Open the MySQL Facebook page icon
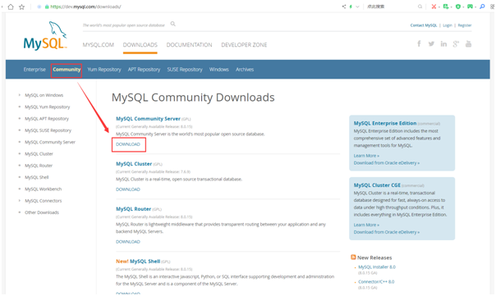 coord(419,43)
